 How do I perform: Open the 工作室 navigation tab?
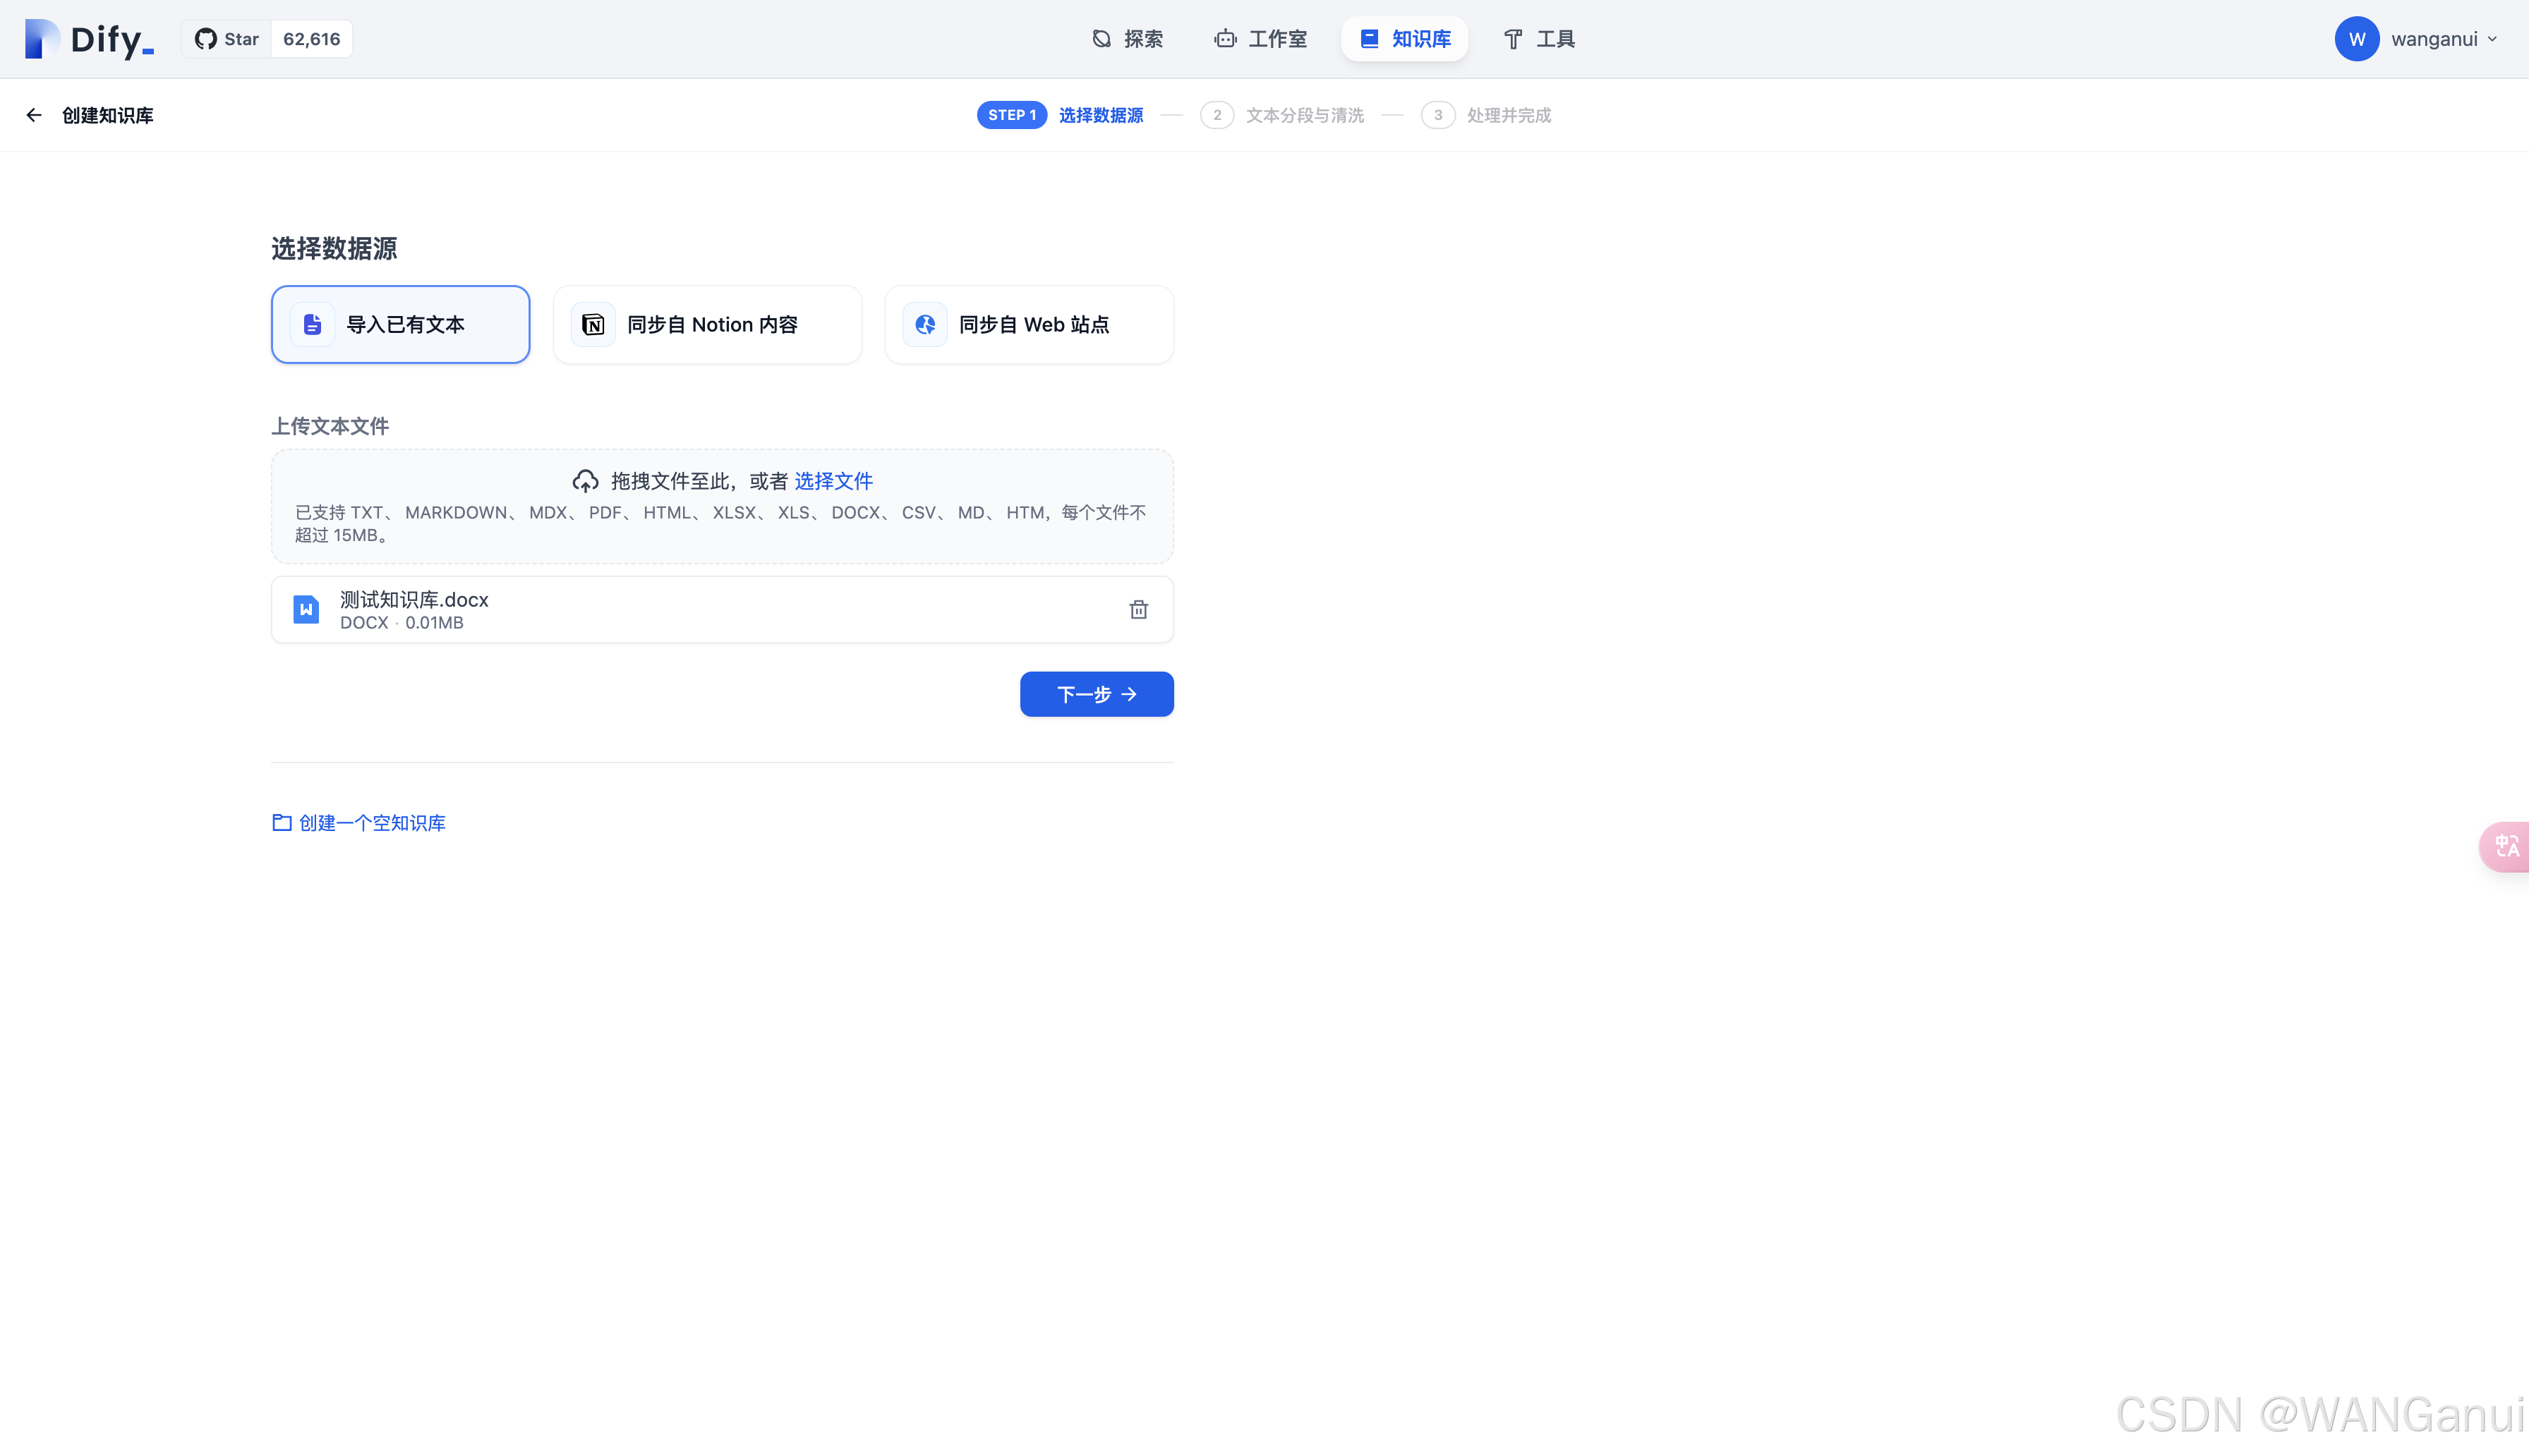click(1260, 39)
